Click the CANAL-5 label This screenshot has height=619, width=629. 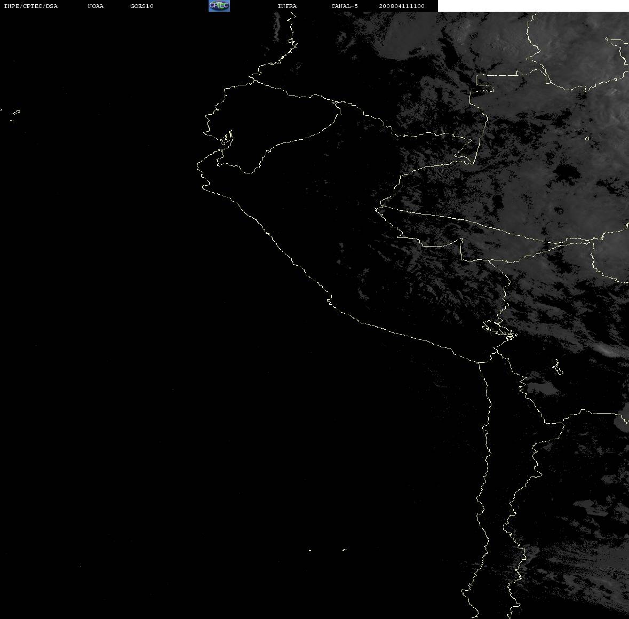click(345, 6)
